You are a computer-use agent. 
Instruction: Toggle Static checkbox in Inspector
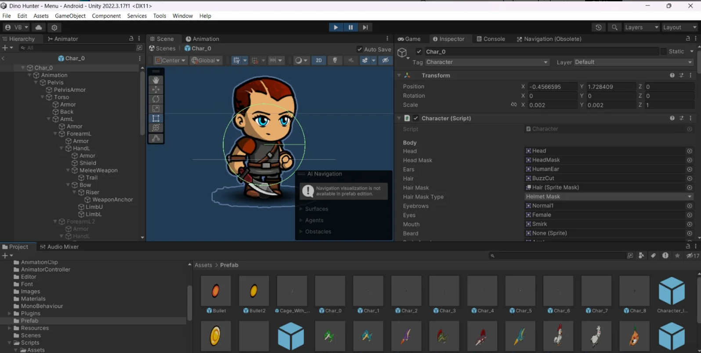click(663, 51)
